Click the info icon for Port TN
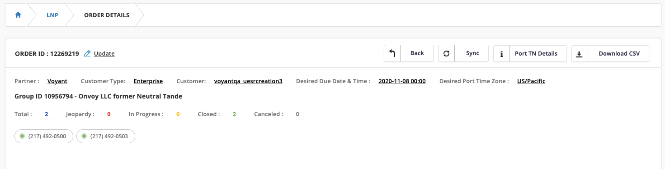 coord(501,54)
